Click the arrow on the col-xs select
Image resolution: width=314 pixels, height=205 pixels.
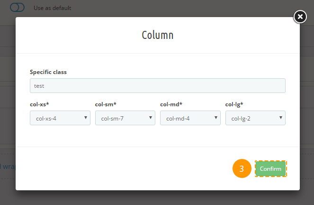point(86,118)
